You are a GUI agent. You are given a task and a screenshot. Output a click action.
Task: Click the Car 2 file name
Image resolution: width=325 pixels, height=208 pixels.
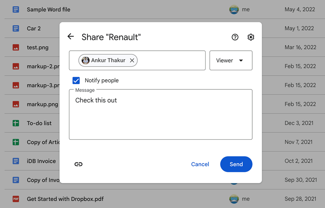[34, 28]
